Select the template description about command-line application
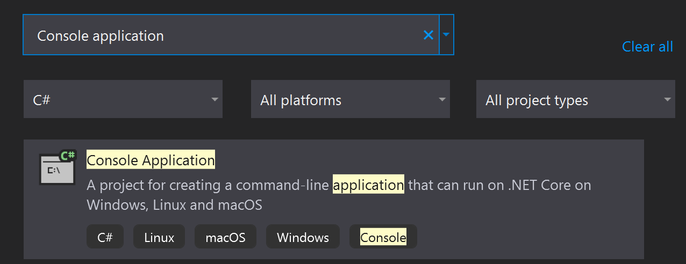This screenshot has width=686, height=264. [x=339, y=195]
